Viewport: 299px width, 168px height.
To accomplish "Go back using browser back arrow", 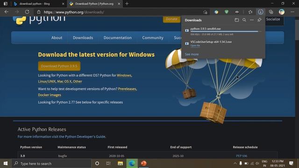I will 7,12.
